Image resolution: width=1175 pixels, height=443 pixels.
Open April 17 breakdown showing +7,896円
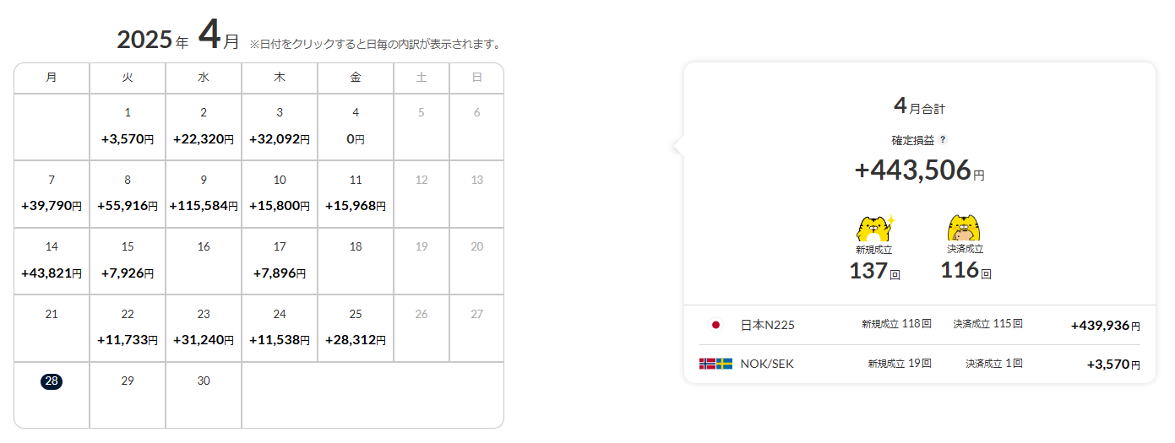click(280, 261)
